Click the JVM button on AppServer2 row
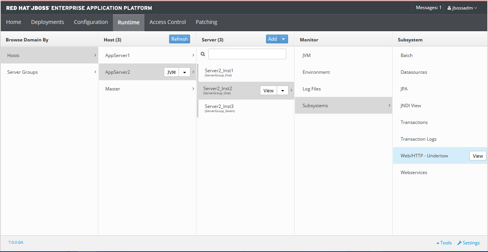This screenshot has width=488, height=252. (171, 72)
